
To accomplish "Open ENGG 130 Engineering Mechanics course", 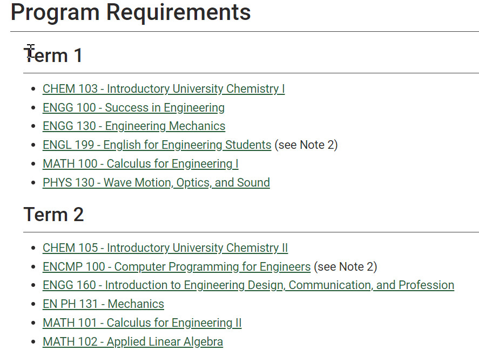I will click(x=134, y=126).
